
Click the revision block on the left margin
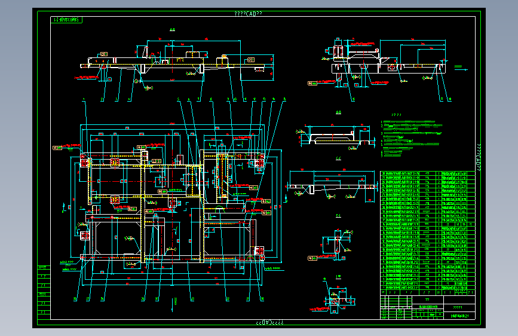click(x=44, y=293)
